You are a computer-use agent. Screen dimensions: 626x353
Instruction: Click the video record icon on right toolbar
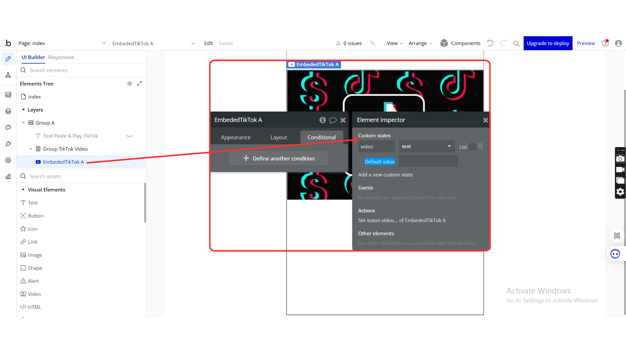click(x=620, y=170)
